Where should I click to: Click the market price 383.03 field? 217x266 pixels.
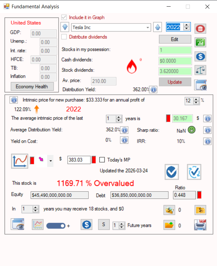[x=79, y=160]
